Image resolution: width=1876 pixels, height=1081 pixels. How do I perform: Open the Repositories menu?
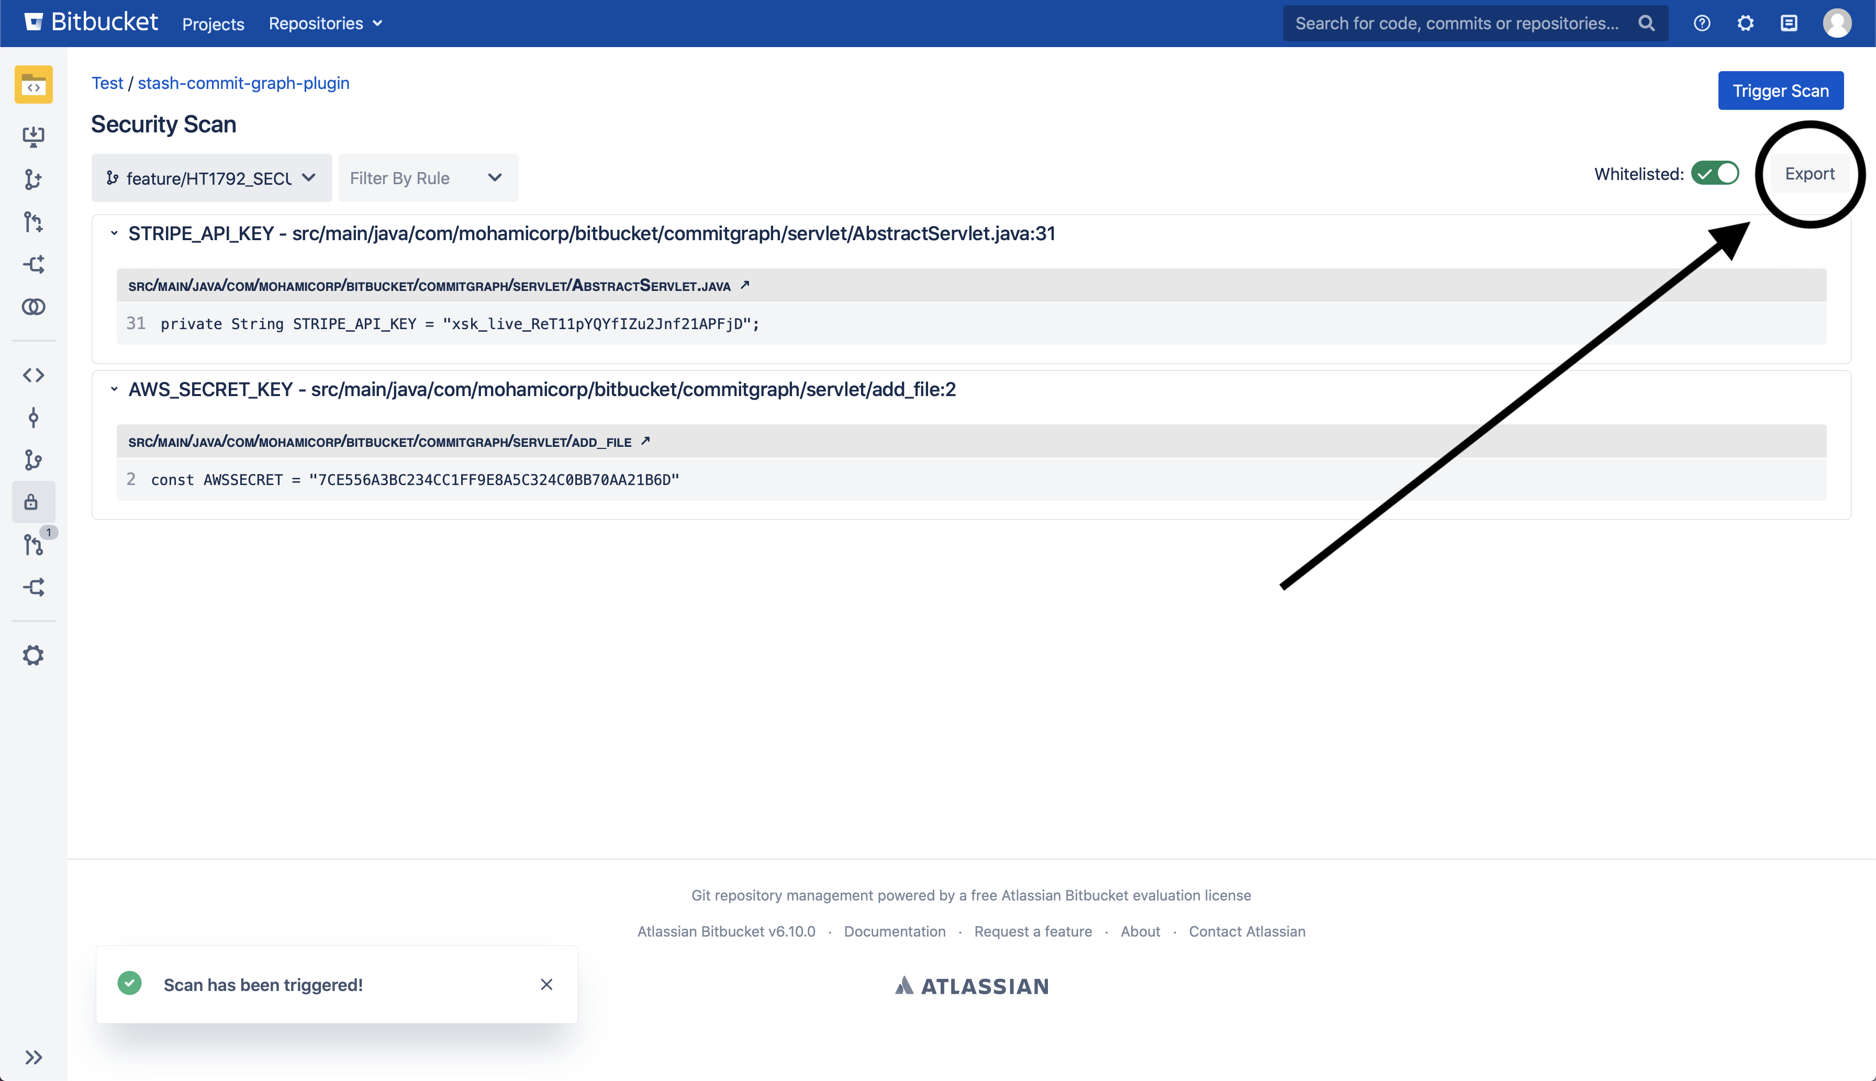pyautogui.click(x=325, y=24)
